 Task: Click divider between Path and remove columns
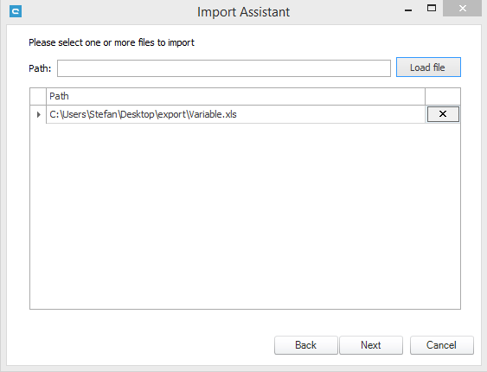point(426,96)
